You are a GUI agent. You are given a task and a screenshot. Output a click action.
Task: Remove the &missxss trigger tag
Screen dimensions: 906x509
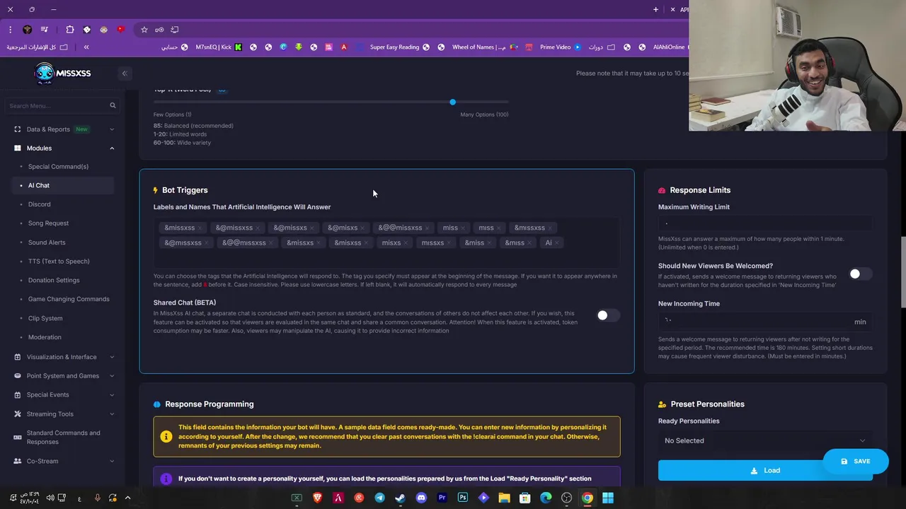pyautogui.click(x=200, y=228)
